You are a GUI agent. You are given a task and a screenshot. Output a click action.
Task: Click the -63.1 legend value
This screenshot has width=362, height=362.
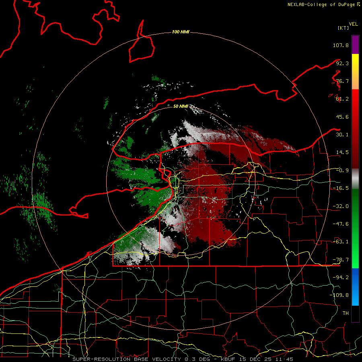click(x=341, y=242)
